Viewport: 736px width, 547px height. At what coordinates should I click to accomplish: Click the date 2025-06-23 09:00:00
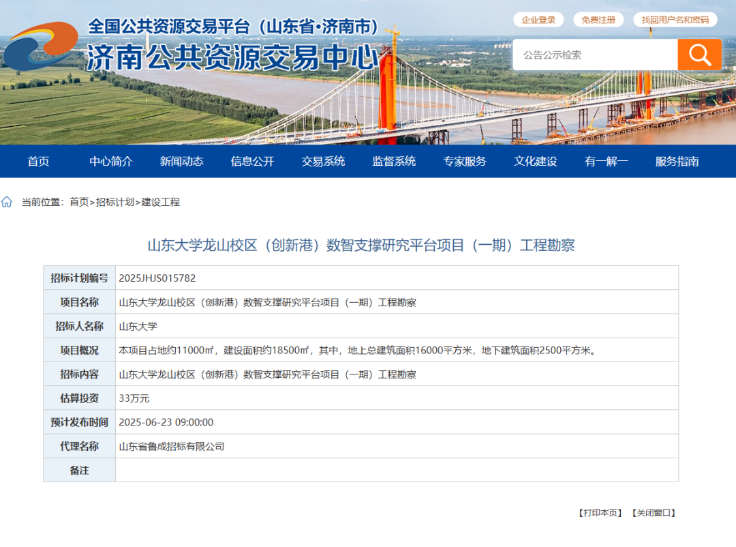coord(166,422)
